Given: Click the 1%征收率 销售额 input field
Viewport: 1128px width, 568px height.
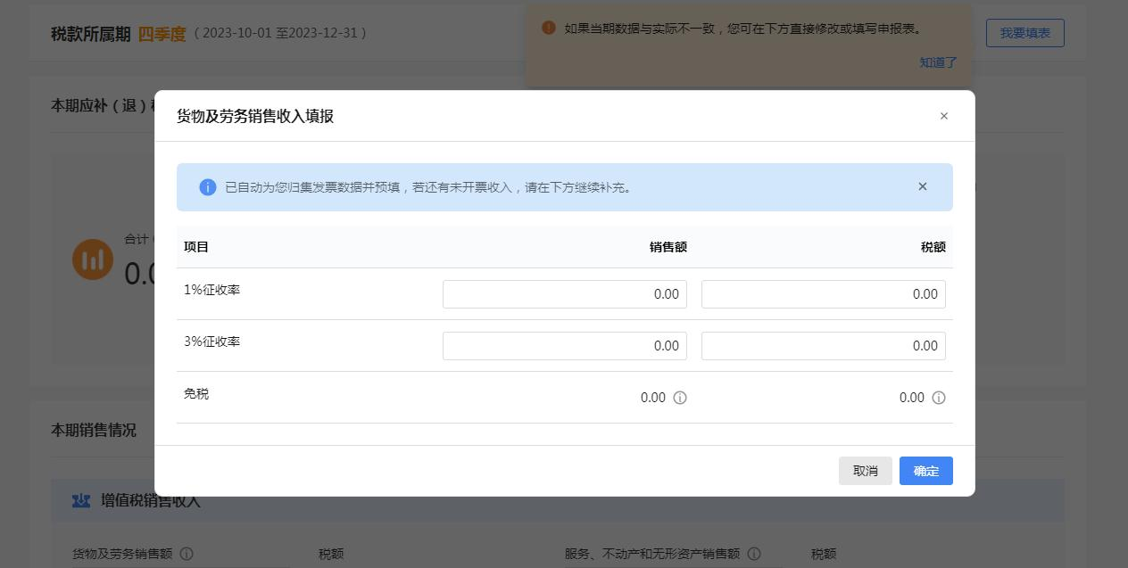Looking at the screenshot, I should tap(564, 294).
